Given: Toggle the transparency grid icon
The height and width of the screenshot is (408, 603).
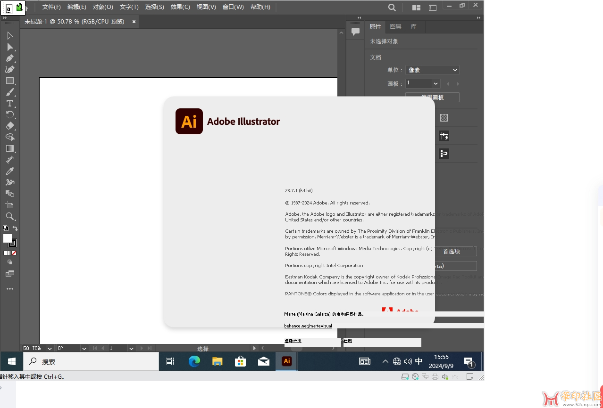Looking at the screenshot, I should click(444, 118).
